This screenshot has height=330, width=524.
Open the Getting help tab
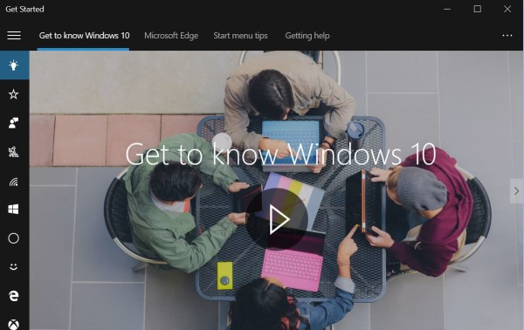(307, 36)
